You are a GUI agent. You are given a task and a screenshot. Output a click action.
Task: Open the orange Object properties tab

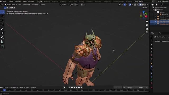[x=151, y=63]
